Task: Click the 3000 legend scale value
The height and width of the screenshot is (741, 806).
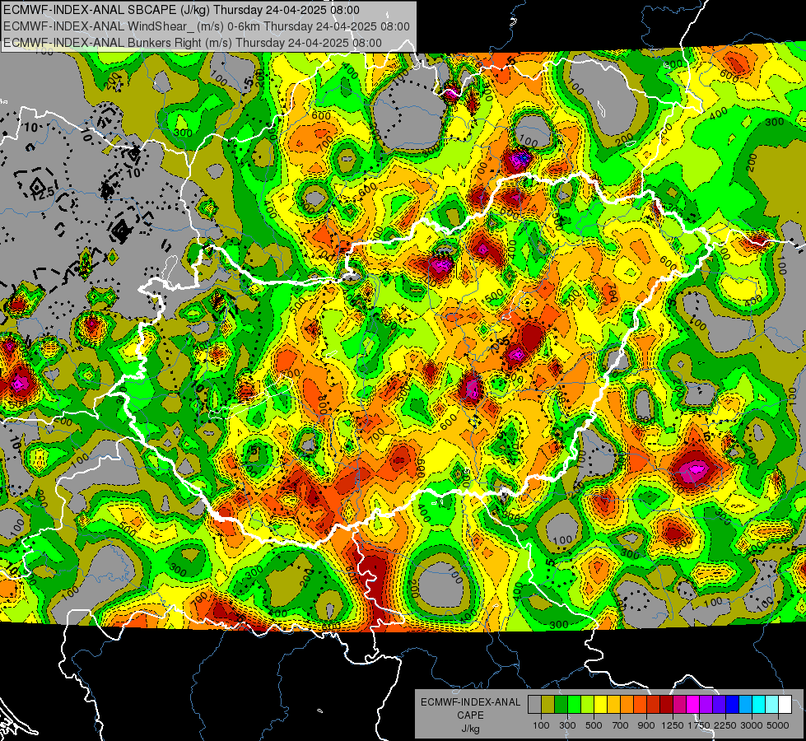Action: click(752, 725)
